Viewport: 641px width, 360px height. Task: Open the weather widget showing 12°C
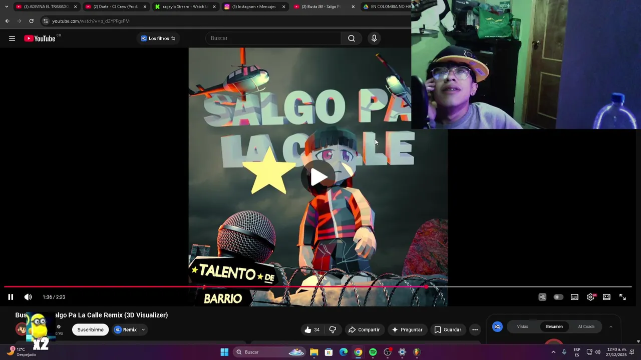point(22,352)
